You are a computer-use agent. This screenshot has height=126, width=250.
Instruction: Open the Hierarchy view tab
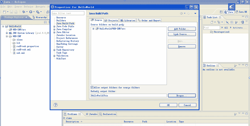[40, 17]
